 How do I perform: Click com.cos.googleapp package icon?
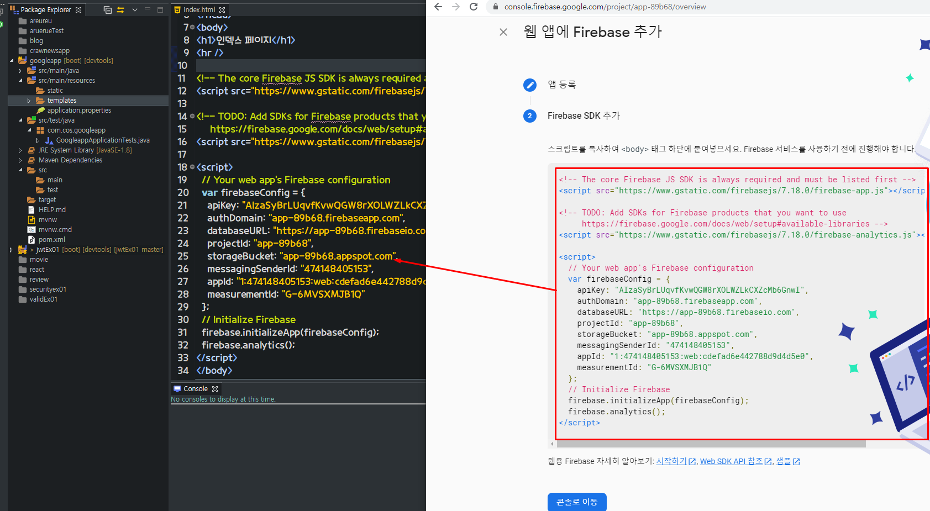pos(40,130)
